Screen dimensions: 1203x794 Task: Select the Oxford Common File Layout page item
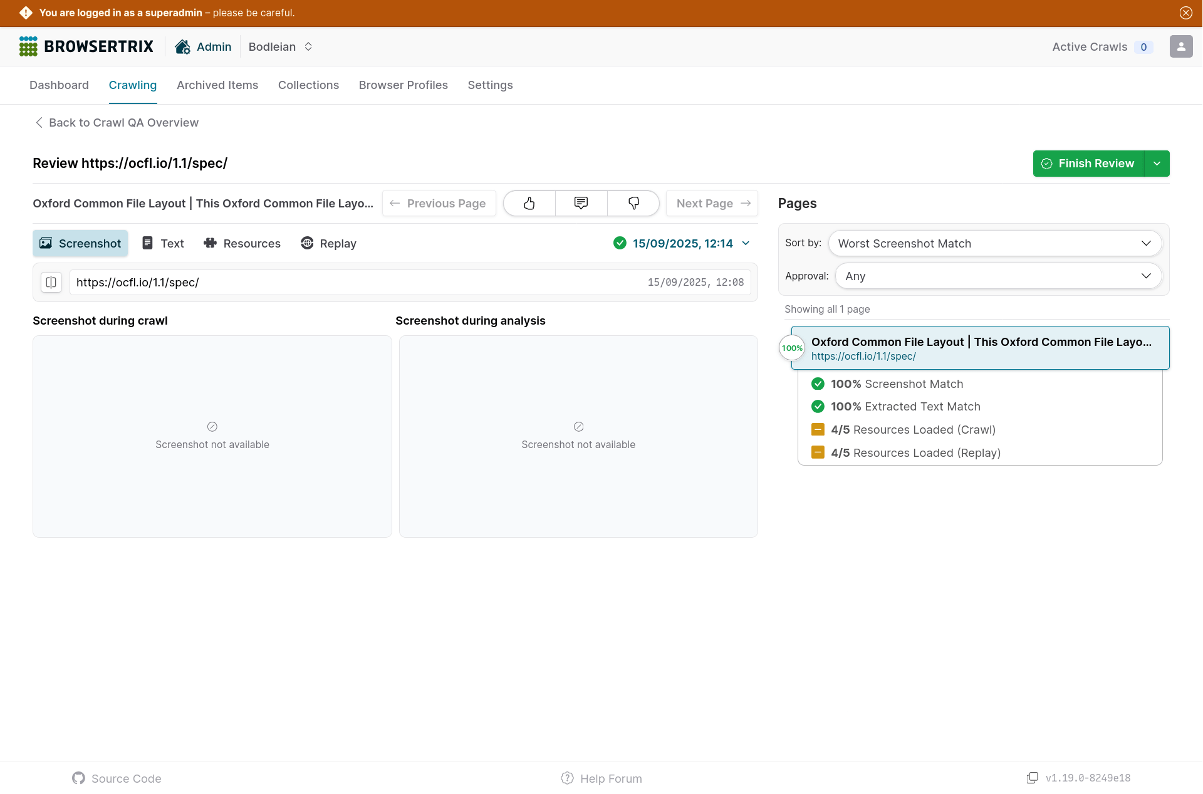(x=980, y=348)
